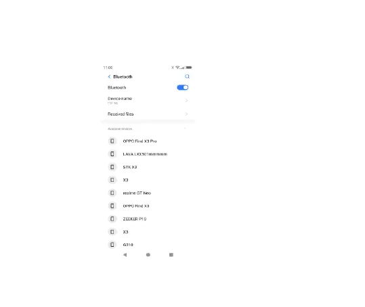Tap phone icon beside G310
Image resolution: width=365 pixels, height=307 pixels.
point(112,245)
